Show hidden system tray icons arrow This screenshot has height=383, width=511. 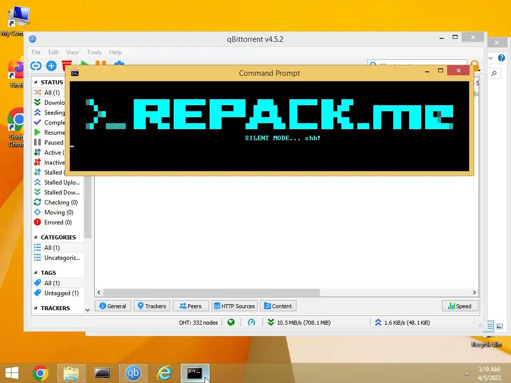pos(467,374)
